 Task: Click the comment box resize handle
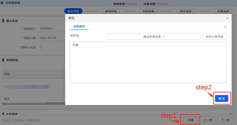pos(226,82)
